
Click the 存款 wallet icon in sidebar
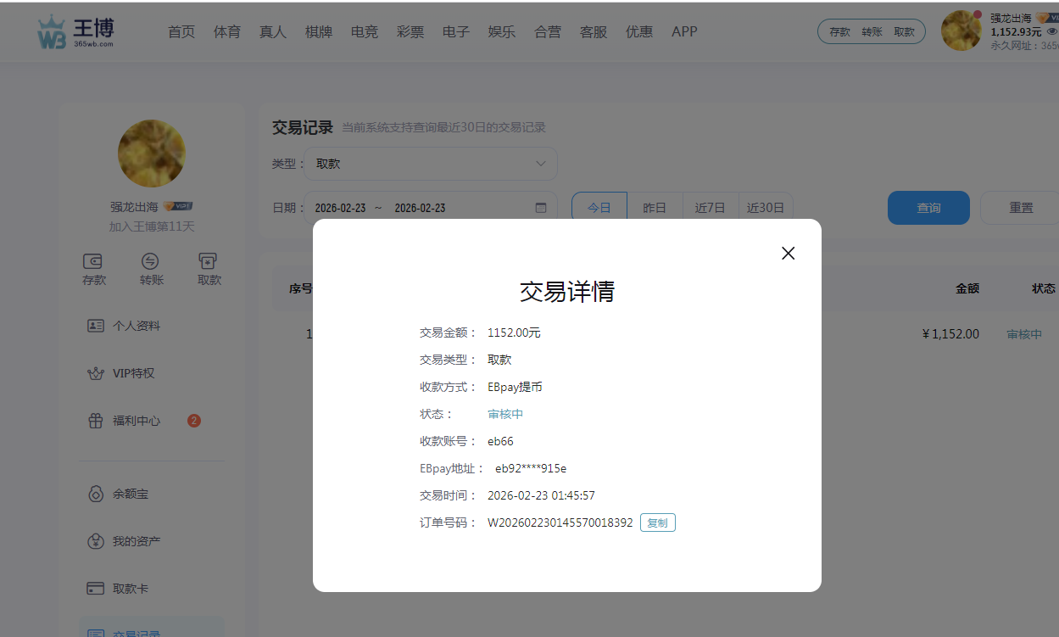click(93, 261)
